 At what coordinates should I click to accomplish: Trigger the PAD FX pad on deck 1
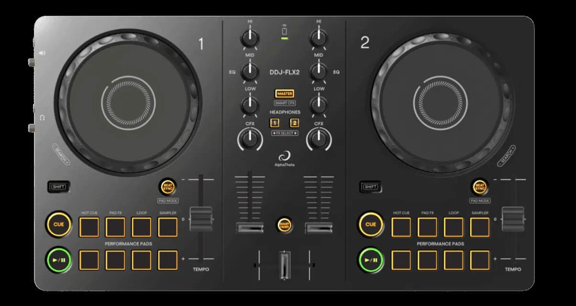[x=115, y=227]
